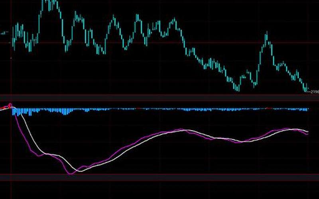Click the magenta line's right end point
319x199 pixels.
point(307,135)
